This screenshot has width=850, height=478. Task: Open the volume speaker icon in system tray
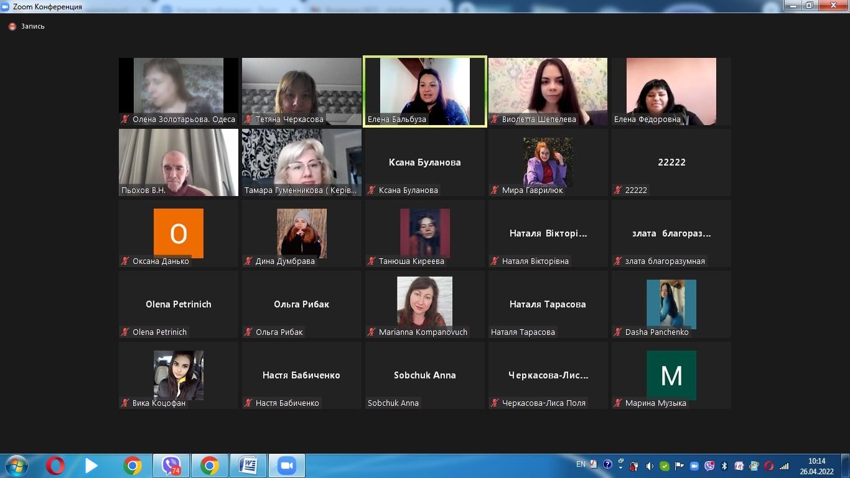[x=650, y=466]
